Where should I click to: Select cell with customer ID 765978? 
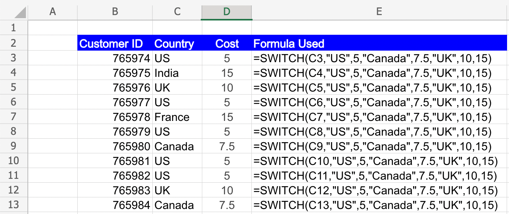tap(115, 117)
